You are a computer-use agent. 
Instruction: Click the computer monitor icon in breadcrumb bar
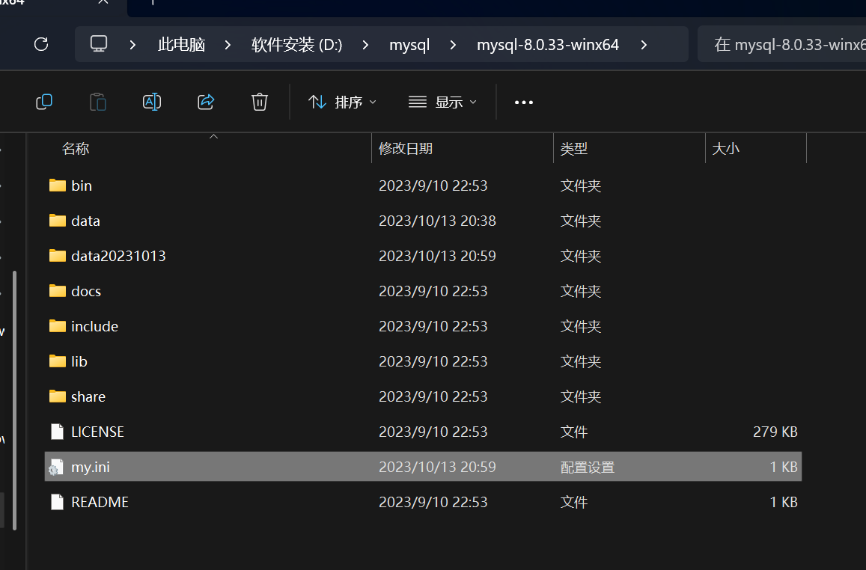point(98,44)
